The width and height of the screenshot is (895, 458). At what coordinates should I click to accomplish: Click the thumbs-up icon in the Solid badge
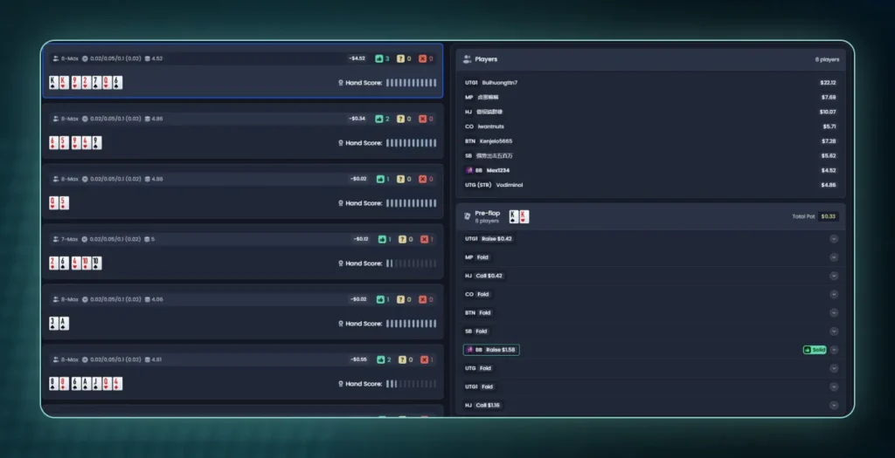[808, 350]
